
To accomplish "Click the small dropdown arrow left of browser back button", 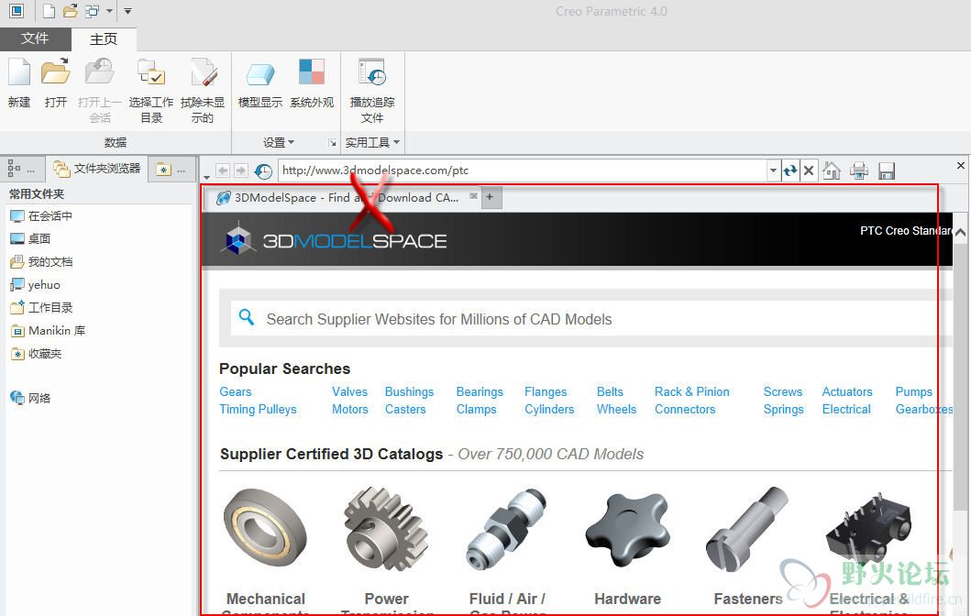I will click(207, 177).
